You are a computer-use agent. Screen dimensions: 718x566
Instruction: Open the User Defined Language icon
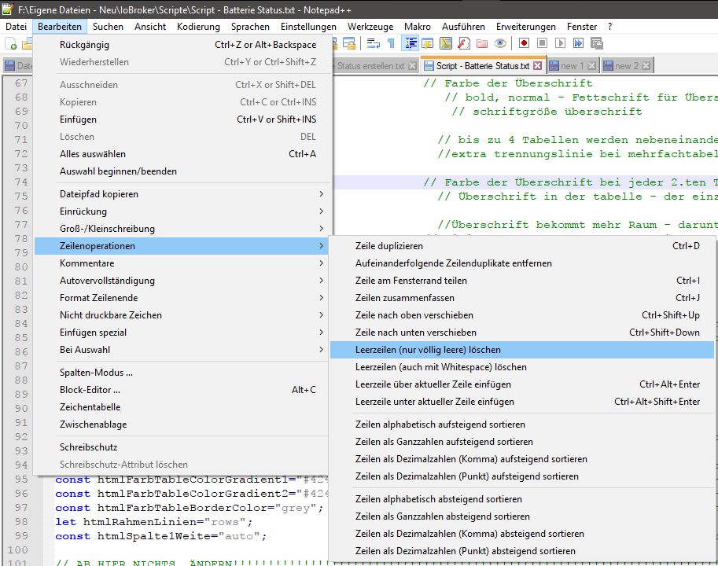click(428, 43)
